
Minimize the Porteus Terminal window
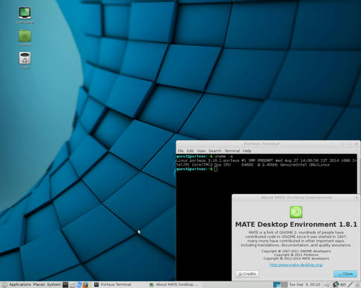pyautogui.click(x=343, y=144)
